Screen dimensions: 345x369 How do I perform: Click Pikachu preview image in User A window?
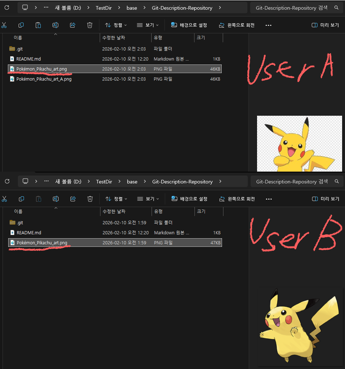(x=299, y=143)
